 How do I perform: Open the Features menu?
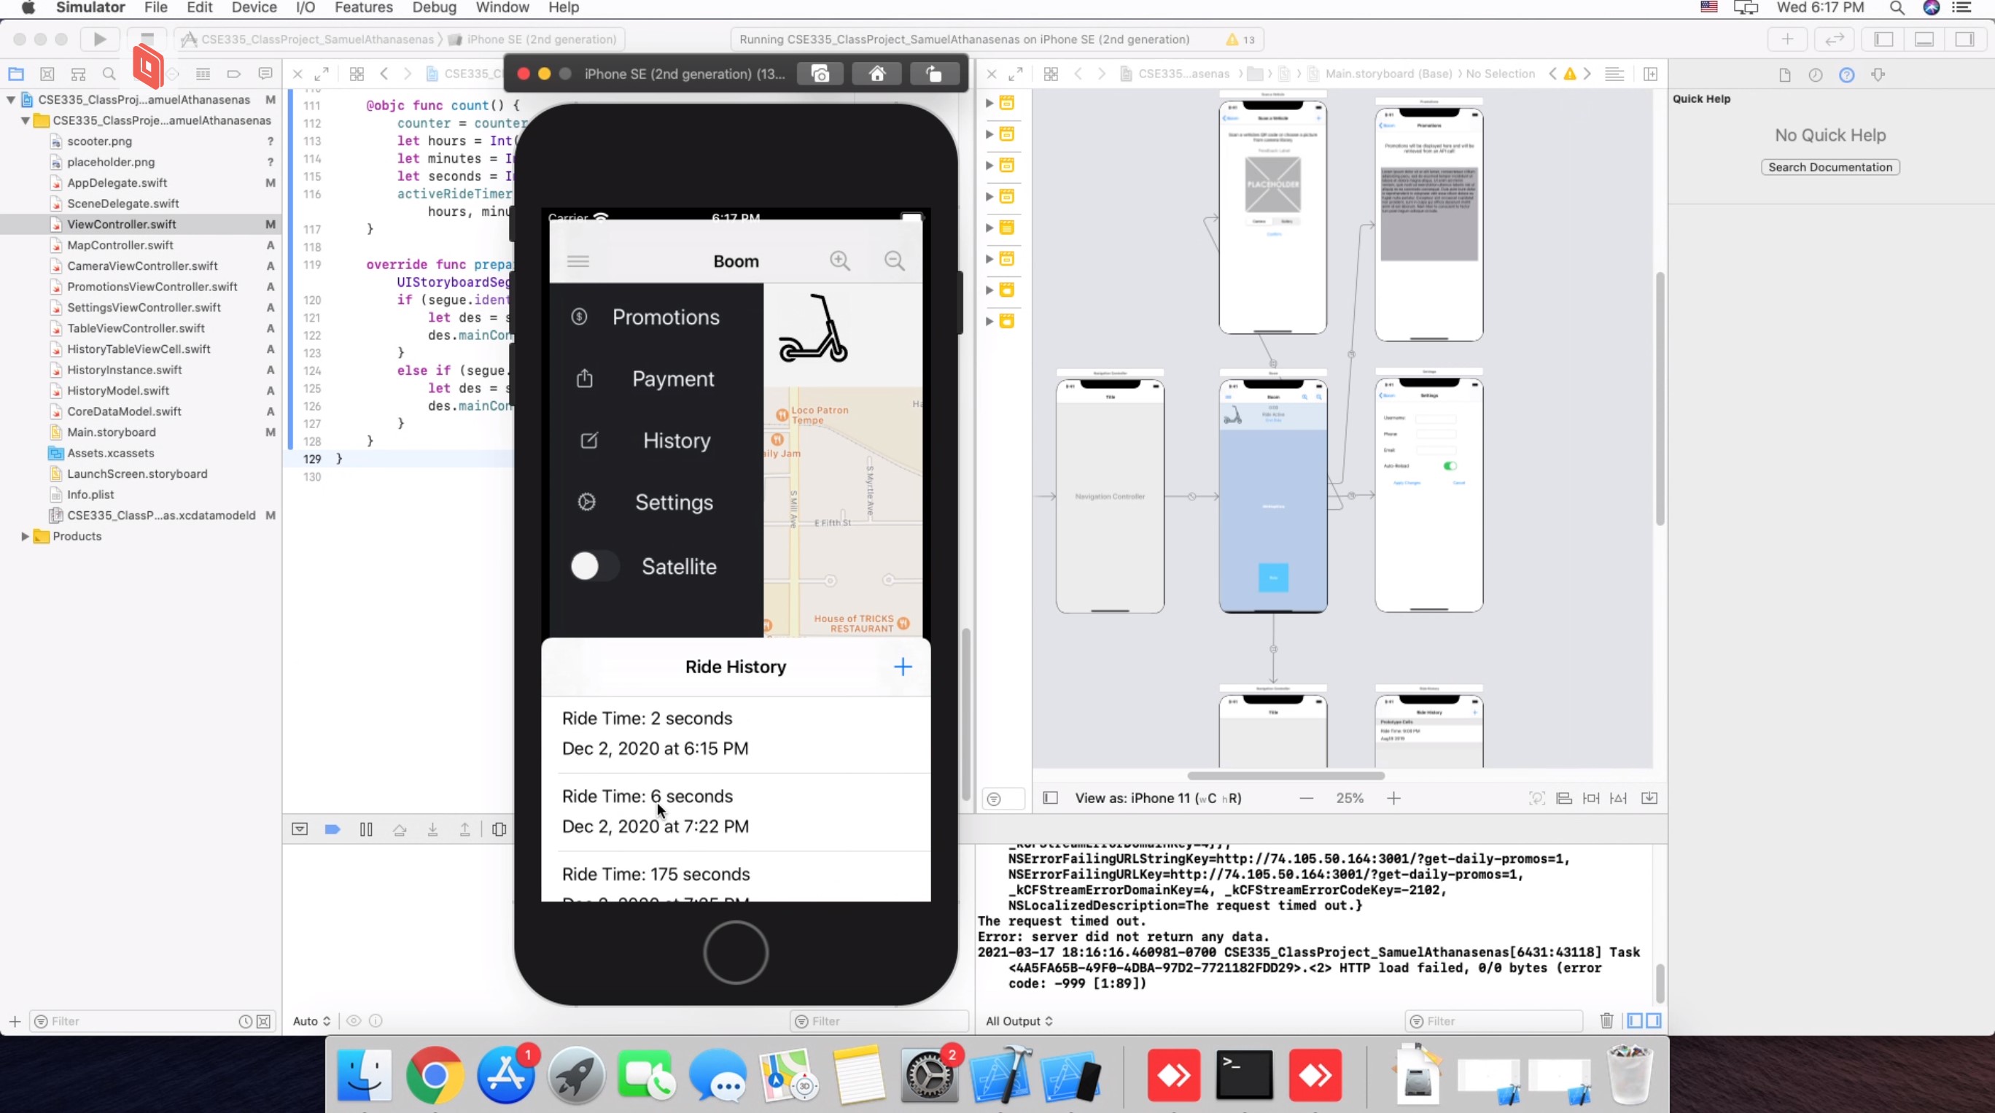pos(363,8)
